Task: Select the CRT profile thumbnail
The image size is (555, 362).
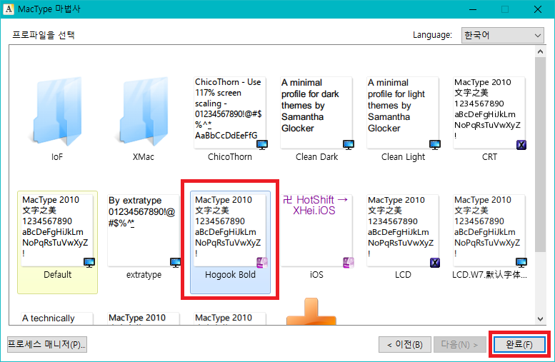Action: pyautogui.click(x=489, y=113)
